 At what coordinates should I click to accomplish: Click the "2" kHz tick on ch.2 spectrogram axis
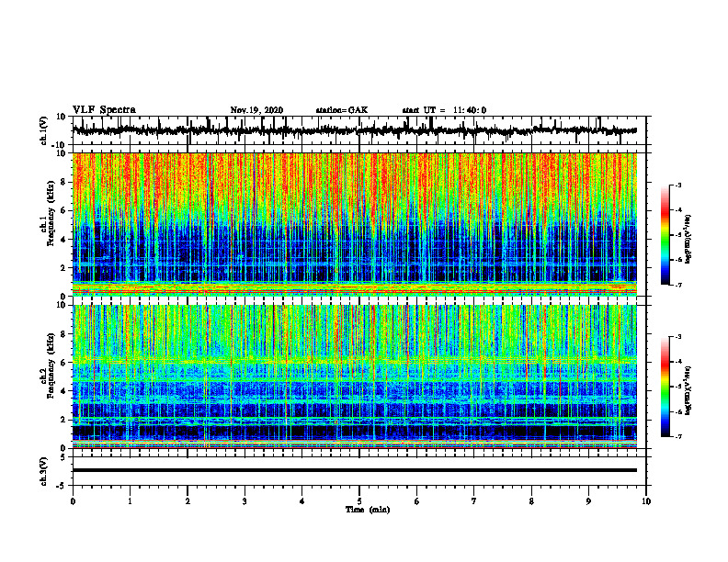click(x=64, y=421)
